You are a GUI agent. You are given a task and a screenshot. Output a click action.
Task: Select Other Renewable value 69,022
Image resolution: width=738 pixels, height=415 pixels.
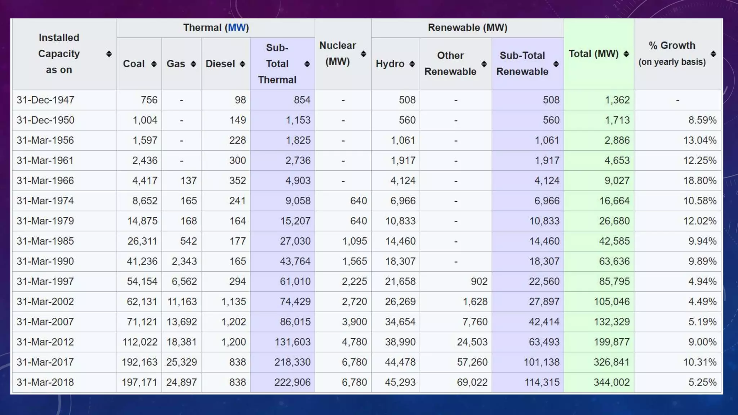[472, 382]
